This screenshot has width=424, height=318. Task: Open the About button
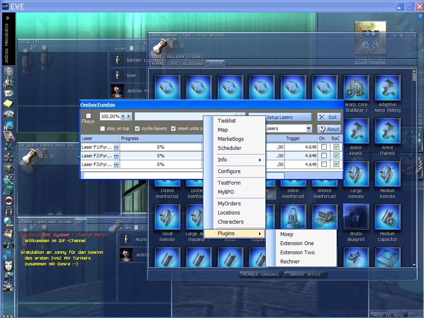(x=329, y=129)
